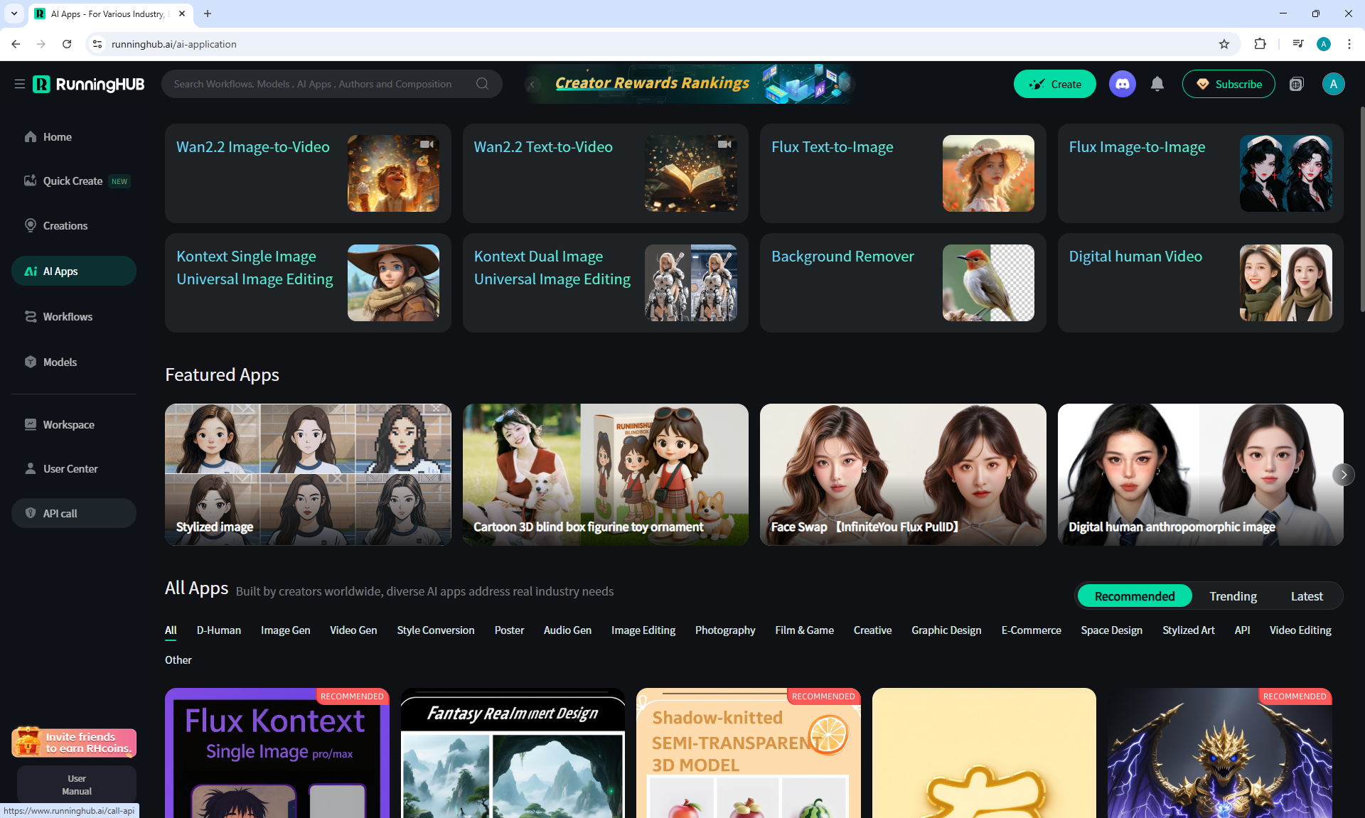
Task: Click the search magnifier icon
Action: pos(482,84)
